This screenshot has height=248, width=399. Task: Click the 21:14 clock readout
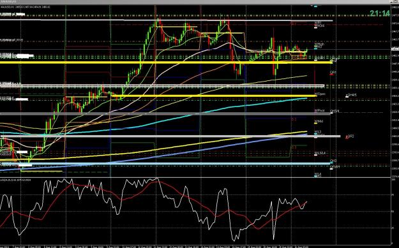pos(380,13)
